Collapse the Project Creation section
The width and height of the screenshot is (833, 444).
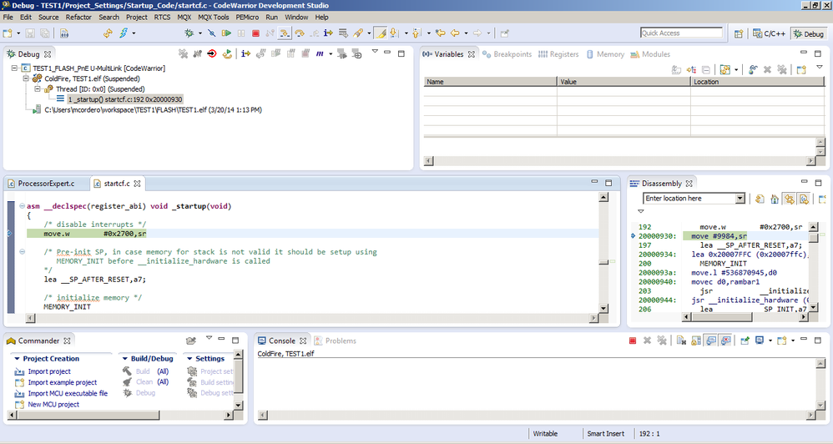click(x=17, y=359)
